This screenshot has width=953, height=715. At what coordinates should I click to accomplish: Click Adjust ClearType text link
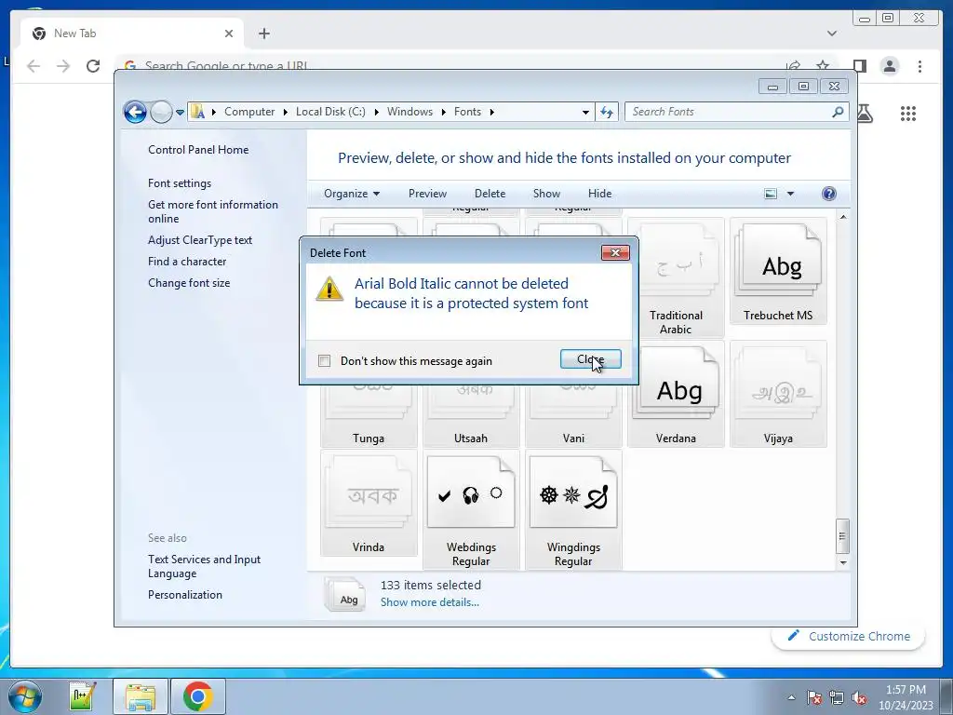(x=200, y=240)
